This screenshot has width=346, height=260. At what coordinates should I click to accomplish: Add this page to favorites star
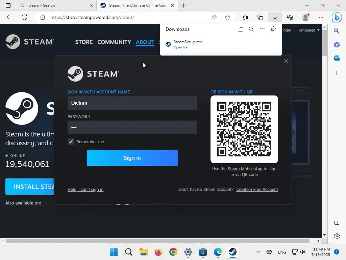point(227,17)
